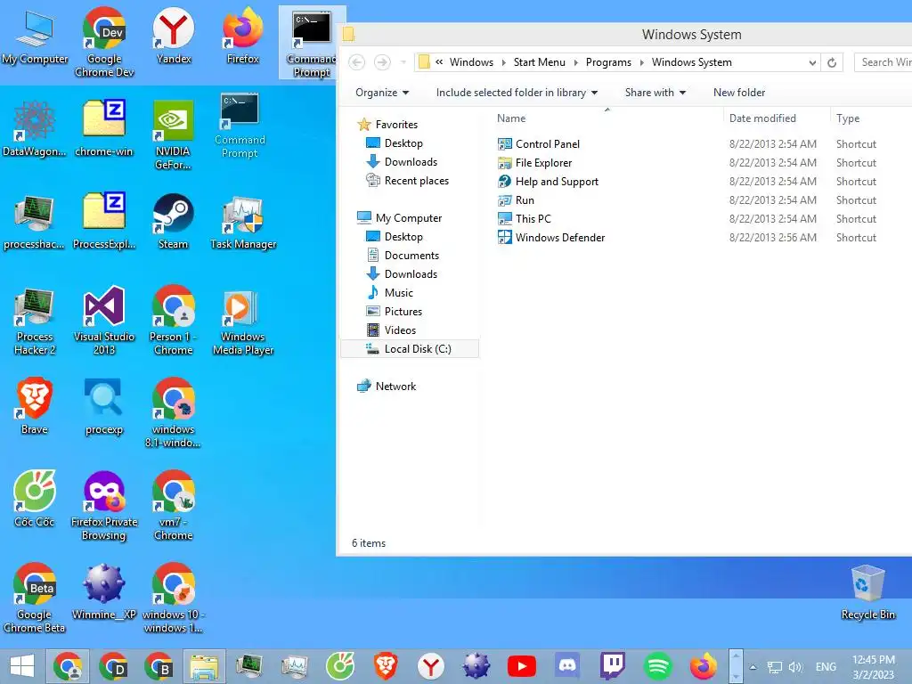The image size is (912, 684).
Task: Select This PC shortcut in file list
Action: tap(524, 219)
